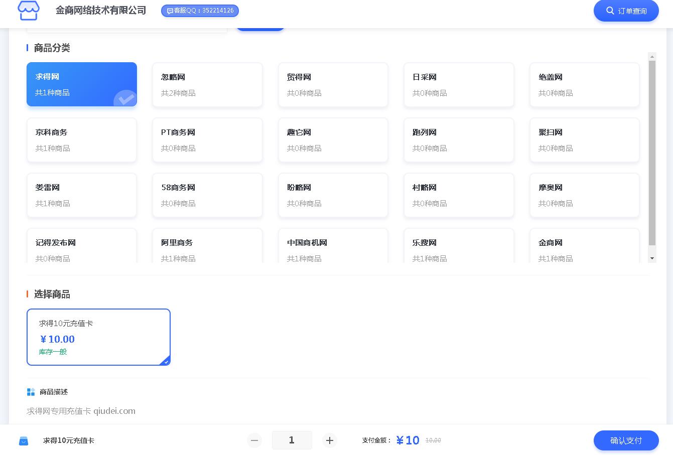The height and width of the screenshot is (455, 673).
Task: Open the 订单查询 order lookup button
Action: point(626,11)
